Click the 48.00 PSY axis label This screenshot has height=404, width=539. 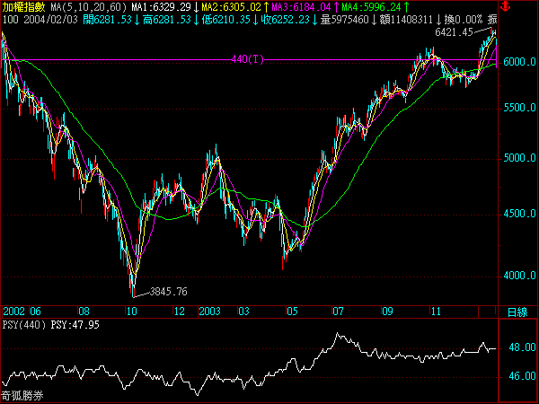click(522, 347)
